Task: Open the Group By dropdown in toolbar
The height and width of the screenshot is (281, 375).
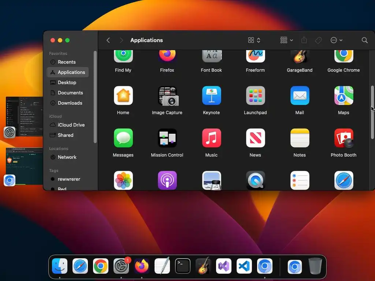Action: pyautogui.click(x=286, y=40)
